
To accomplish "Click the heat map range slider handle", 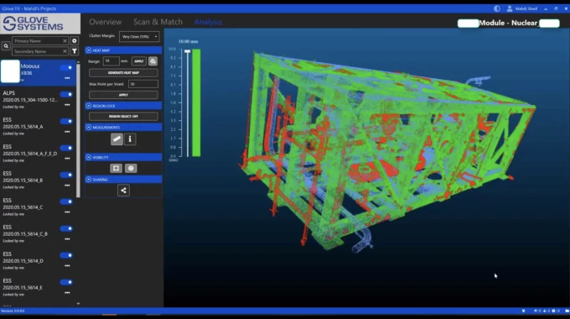I will tap(188, 51).
